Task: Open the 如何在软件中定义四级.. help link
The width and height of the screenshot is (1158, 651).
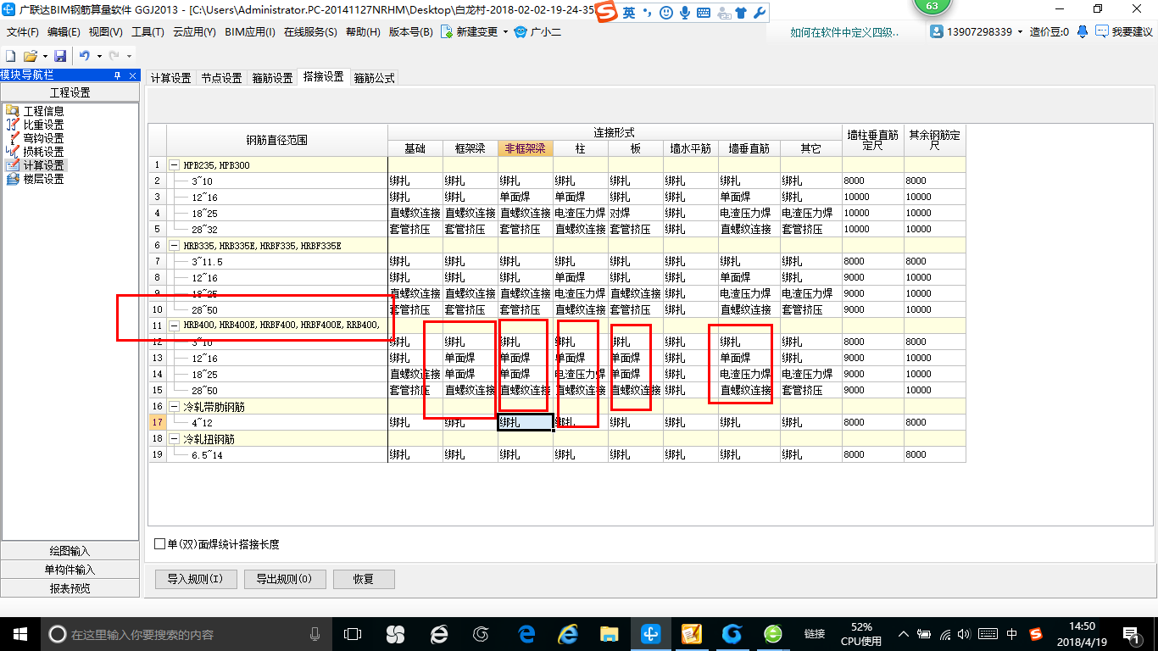Action: [x=844, y=32]
